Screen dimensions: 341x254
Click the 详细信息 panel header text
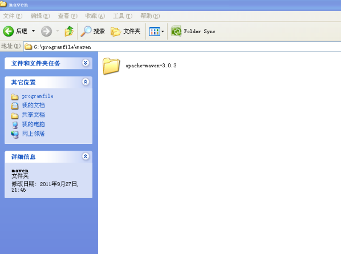tap(23, 157)
